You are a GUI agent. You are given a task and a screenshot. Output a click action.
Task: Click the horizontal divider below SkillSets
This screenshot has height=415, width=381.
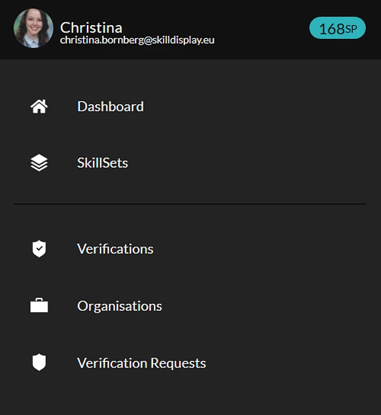[x=189, y=204]
